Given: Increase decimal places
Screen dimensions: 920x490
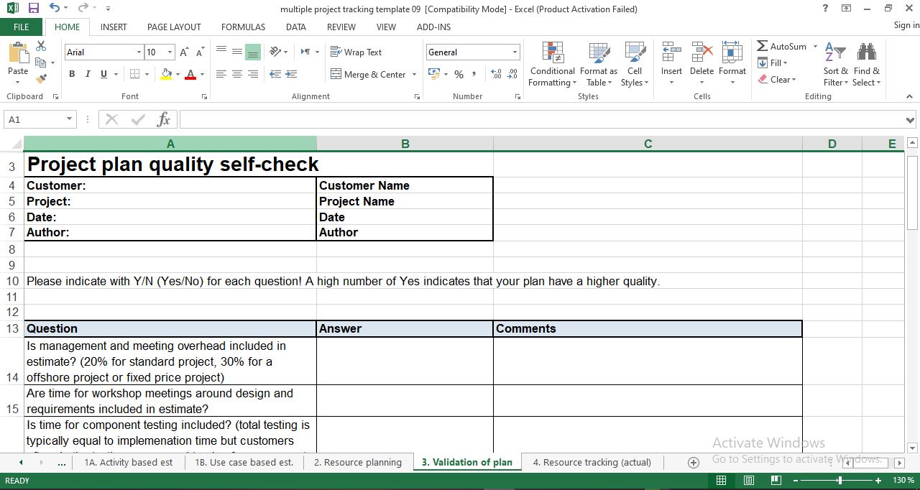Looking at the screenshot, I should [496, 74].
